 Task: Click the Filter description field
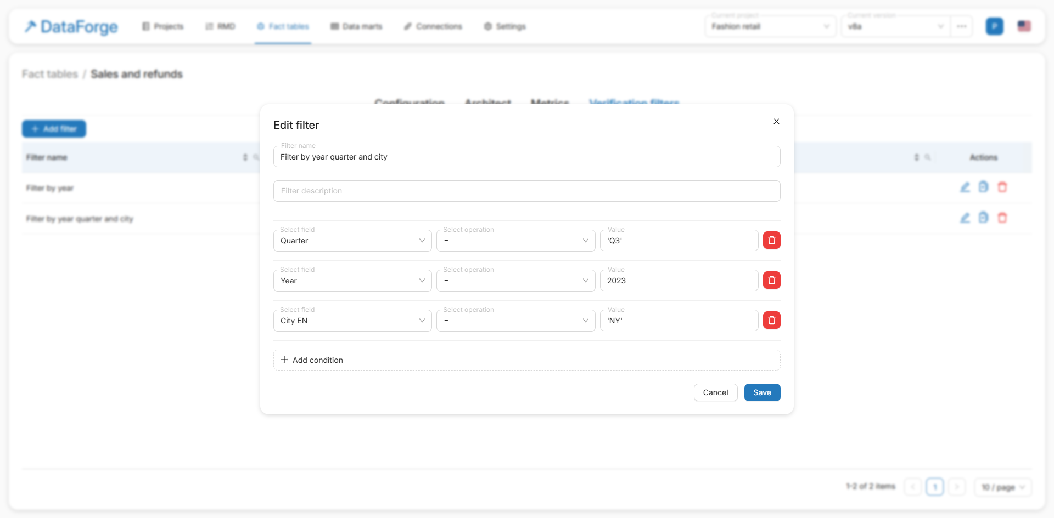click(526, 191)
